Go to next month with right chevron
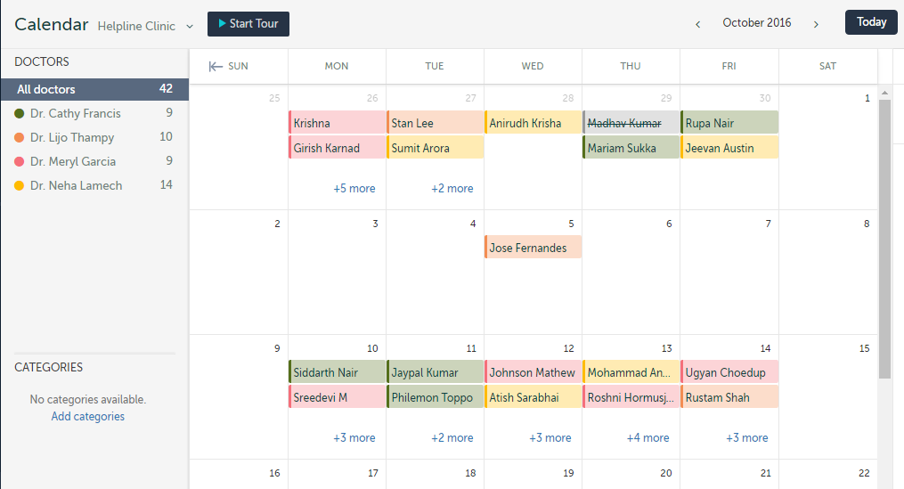This screenshot has width=904, height=489. click(x=816, y=24)
